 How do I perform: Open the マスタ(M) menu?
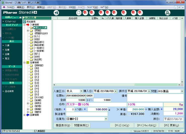pyautogui.click(x=72, y=7)
